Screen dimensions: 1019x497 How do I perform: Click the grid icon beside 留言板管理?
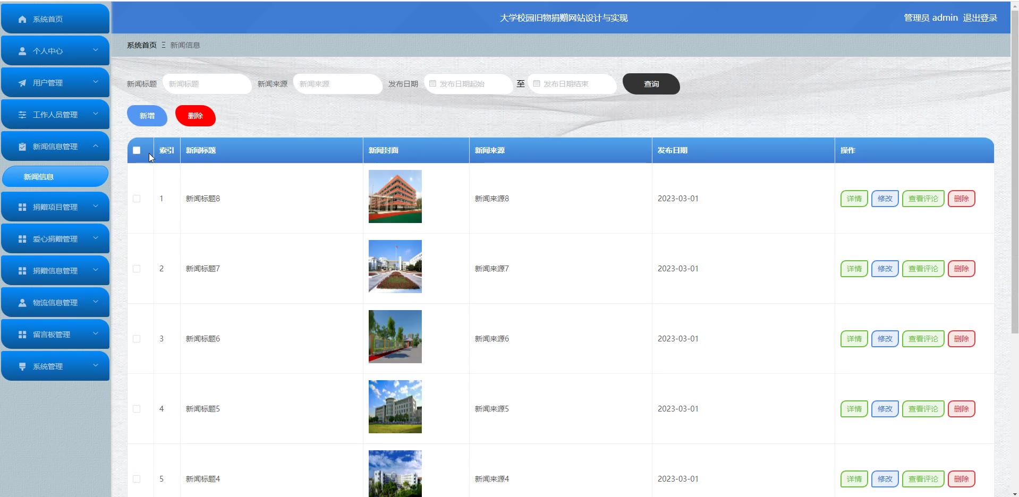(22, 335)
